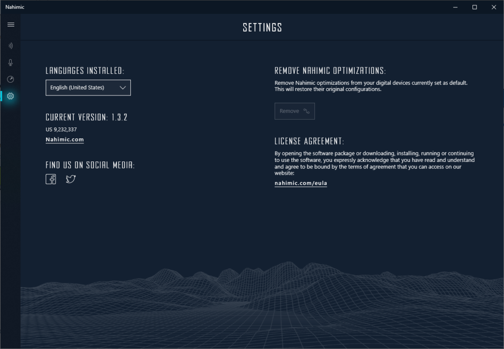
Task: Select the Settings gear in sidebar
Action: pyautogui.click(x=10, y=96)
